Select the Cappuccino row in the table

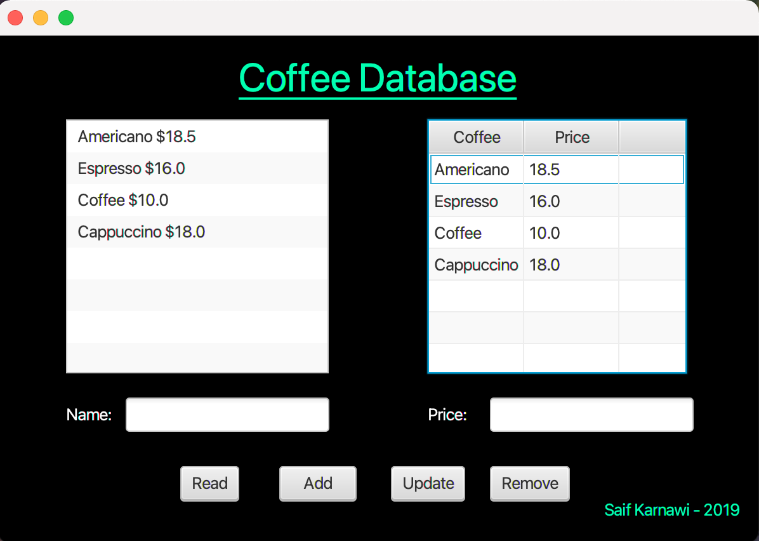[x=476, y=265]
